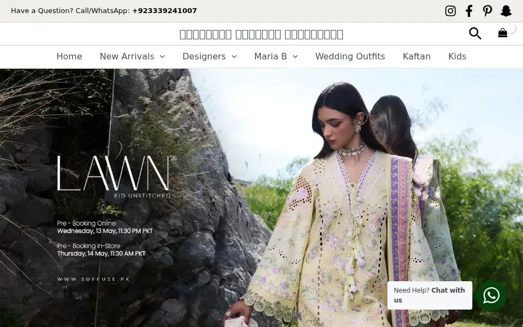Click the site title in the header
Screen dimensions: 523x327
(261, 34)
